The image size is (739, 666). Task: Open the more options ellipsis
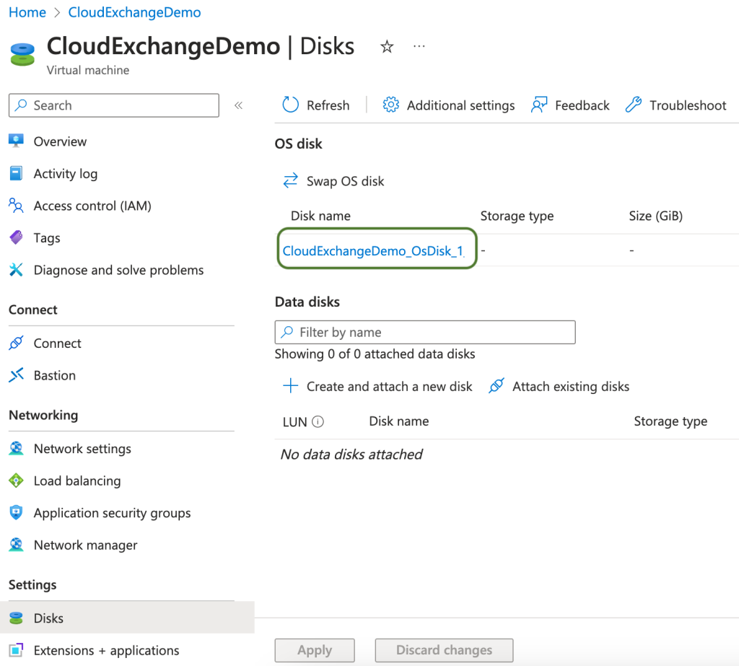click(x=419, y=46)
